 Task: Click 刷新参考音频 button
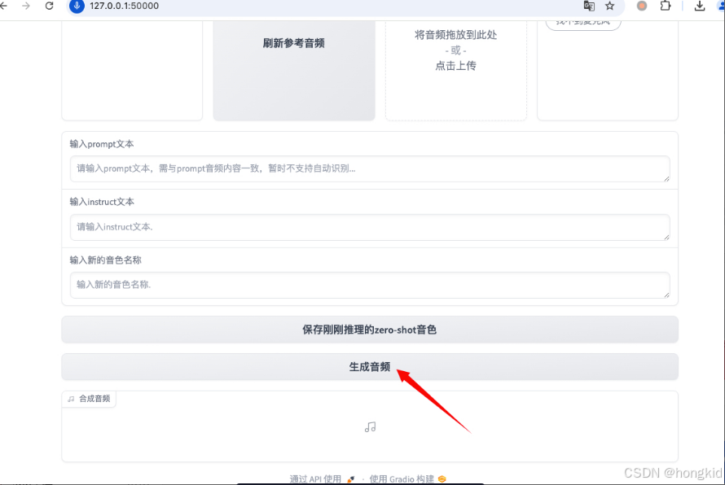click(x=294, y=69)
